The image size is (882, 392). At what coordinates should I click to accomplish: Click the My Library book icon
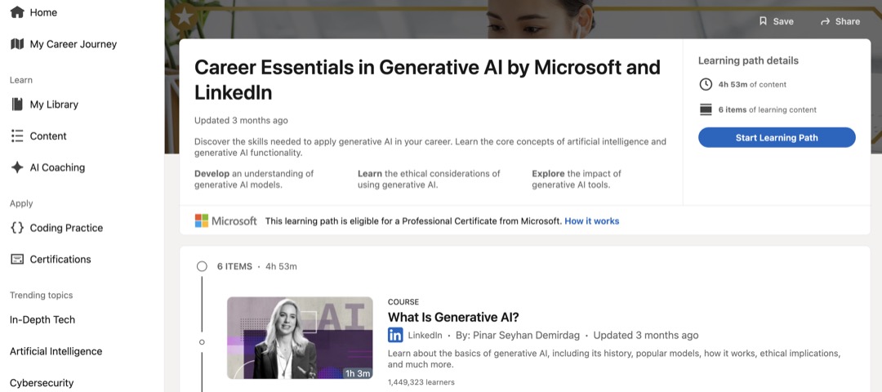point(17,104)
